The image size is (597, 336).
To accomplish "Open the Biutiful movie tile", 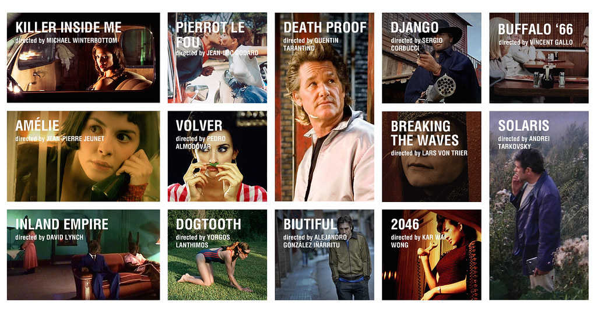I will click(x=324, y=254).
